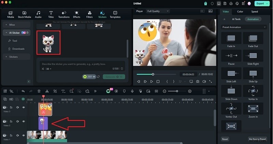
Task: Open the Keyframe Panel
Action: [x=257, y=139]
